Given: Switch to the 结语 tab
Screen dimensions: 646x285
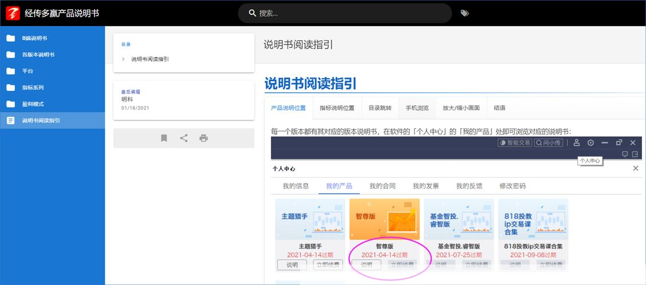Looking at the screenshot, I should pyautogui.click(x=499, y=108).
